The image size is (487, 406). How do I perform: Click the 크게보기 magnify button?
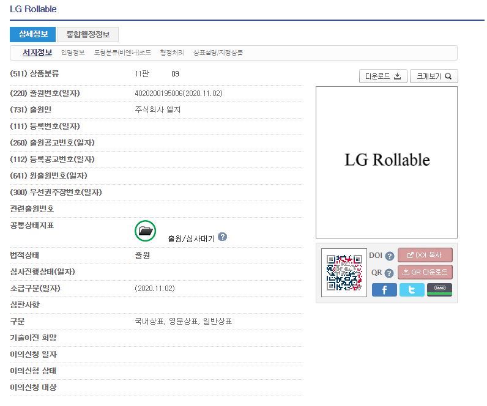pyautogui.click(x=434, y=76)
